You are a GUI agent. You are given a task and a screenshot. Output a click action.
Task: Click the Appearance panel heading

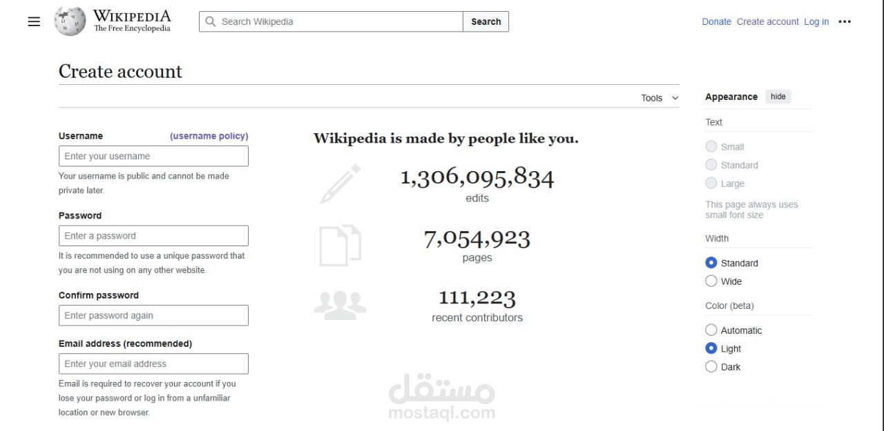731,97
